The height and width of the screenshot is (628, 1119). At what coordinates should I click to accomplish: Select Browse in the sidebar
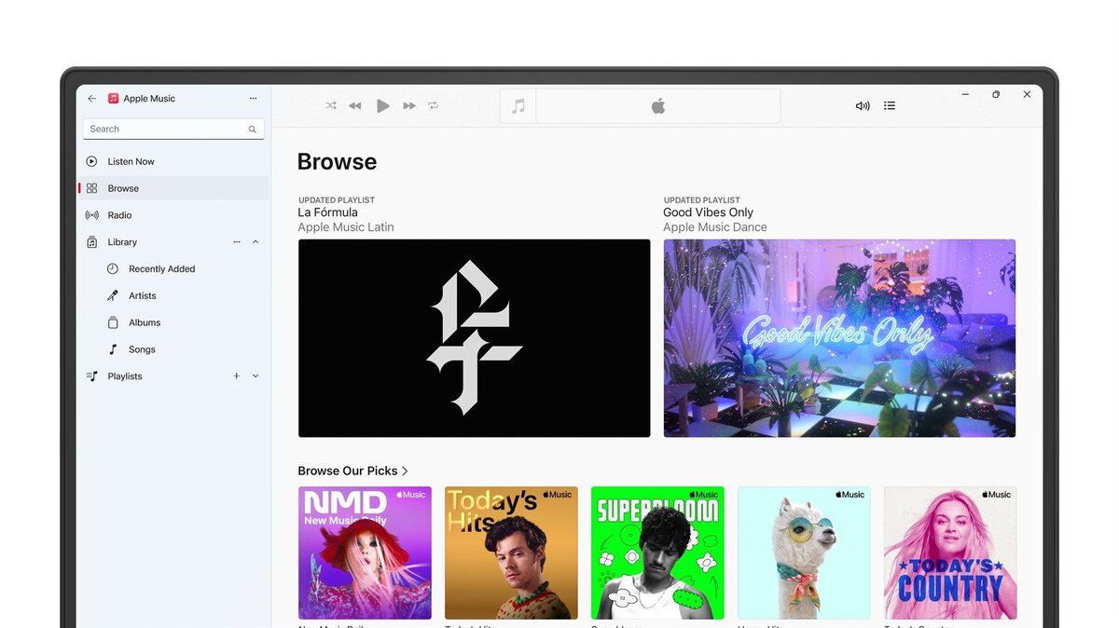tap(173, 188)
